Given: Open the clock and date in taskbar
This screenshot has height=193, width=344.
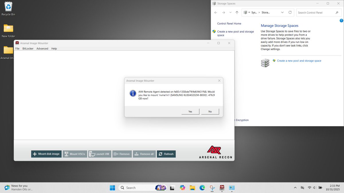Looking at the screenshot, I should coord(333,188).
